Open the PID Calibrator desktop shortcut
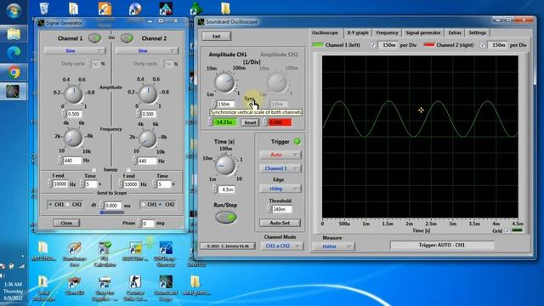The height and width of the screenshot is (306, 544). click(105, 254)
